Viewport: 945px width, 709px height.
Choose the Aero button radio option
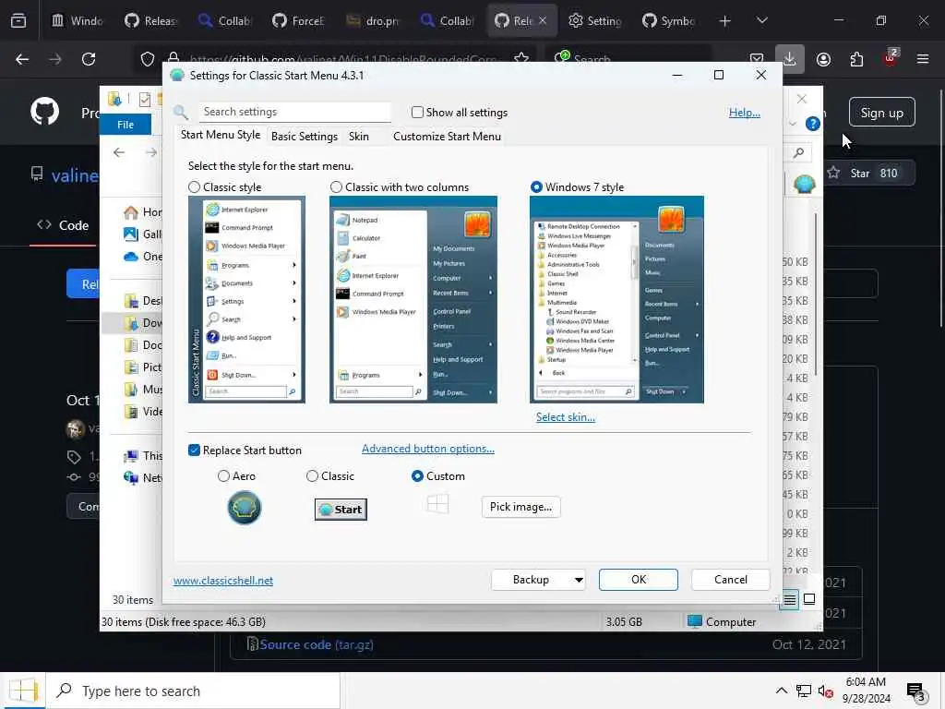tap(223, 476)
